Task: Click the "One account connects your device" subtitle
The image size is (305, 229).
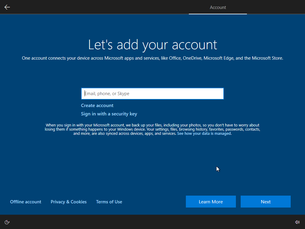Action: click(x=152, y=58)
